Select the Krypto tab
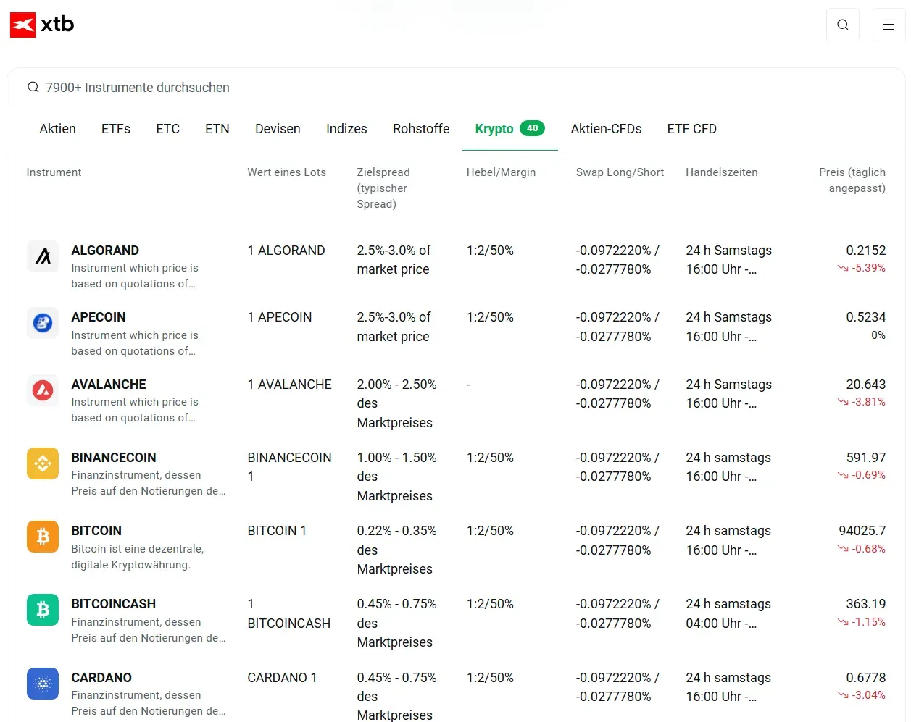Viewport: 911px width, 722px height. click(509, 129)
